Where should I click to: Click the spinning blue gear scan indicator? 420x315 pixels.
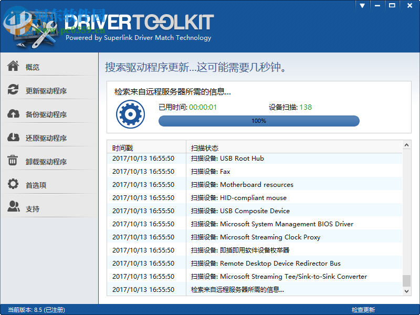click(x=130, y=114)
